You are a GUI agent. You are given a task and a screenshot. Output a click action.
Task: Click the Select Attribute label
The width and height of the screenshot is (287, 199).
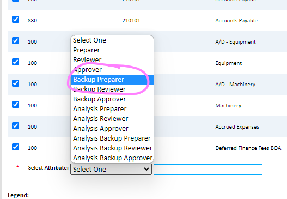coord(48,168)
